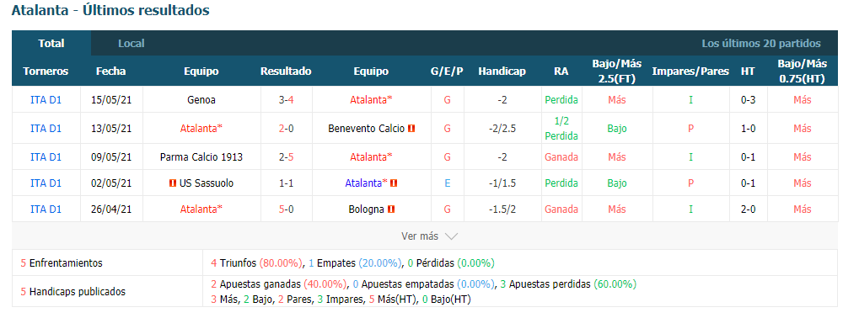The height and width of the screenshot is (318, 843).
Task: Switch to the Local tab
Action: coord(132,44)
